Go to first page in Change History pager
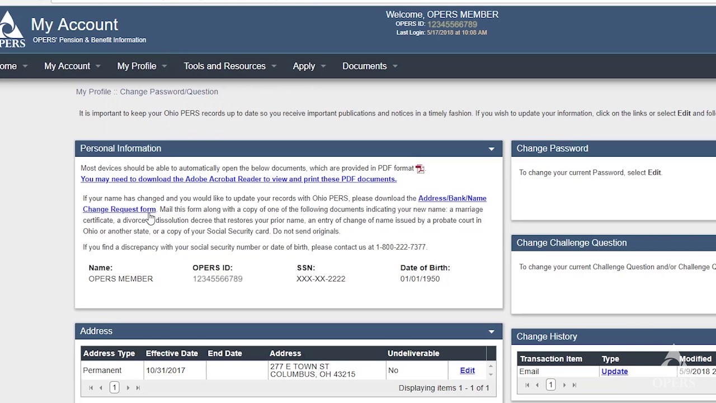 point(527,385)
